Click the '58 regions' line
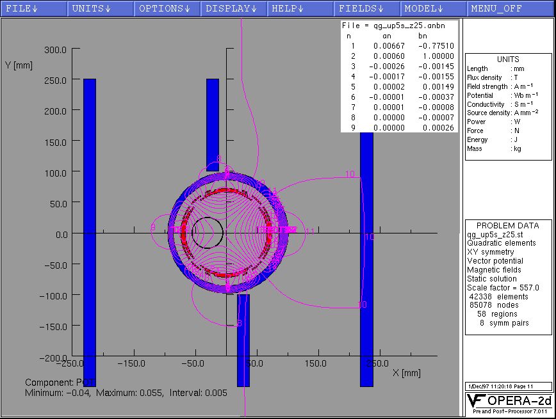The width and height of the screenshot is (556, 419). [497, 314]
